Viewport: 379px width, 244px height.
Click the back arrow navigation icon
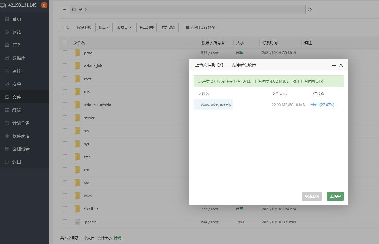pos(64,10)
